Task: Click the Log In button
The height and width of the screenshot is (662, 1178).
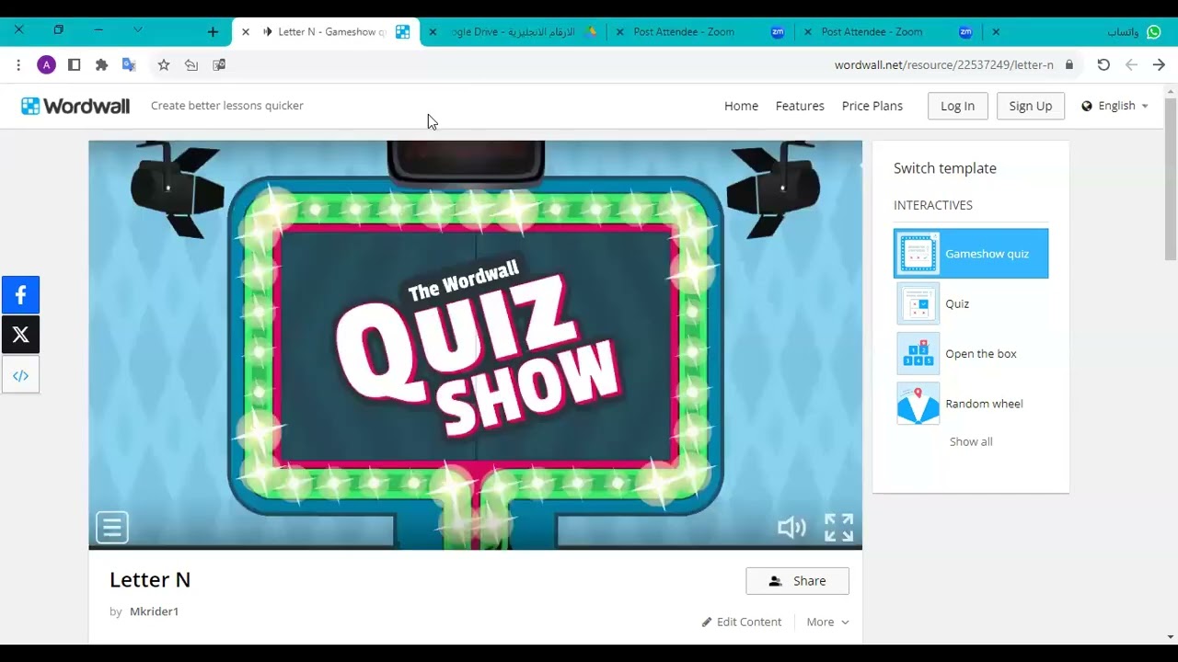Action: pyautogui.click(x=957, y=106)
